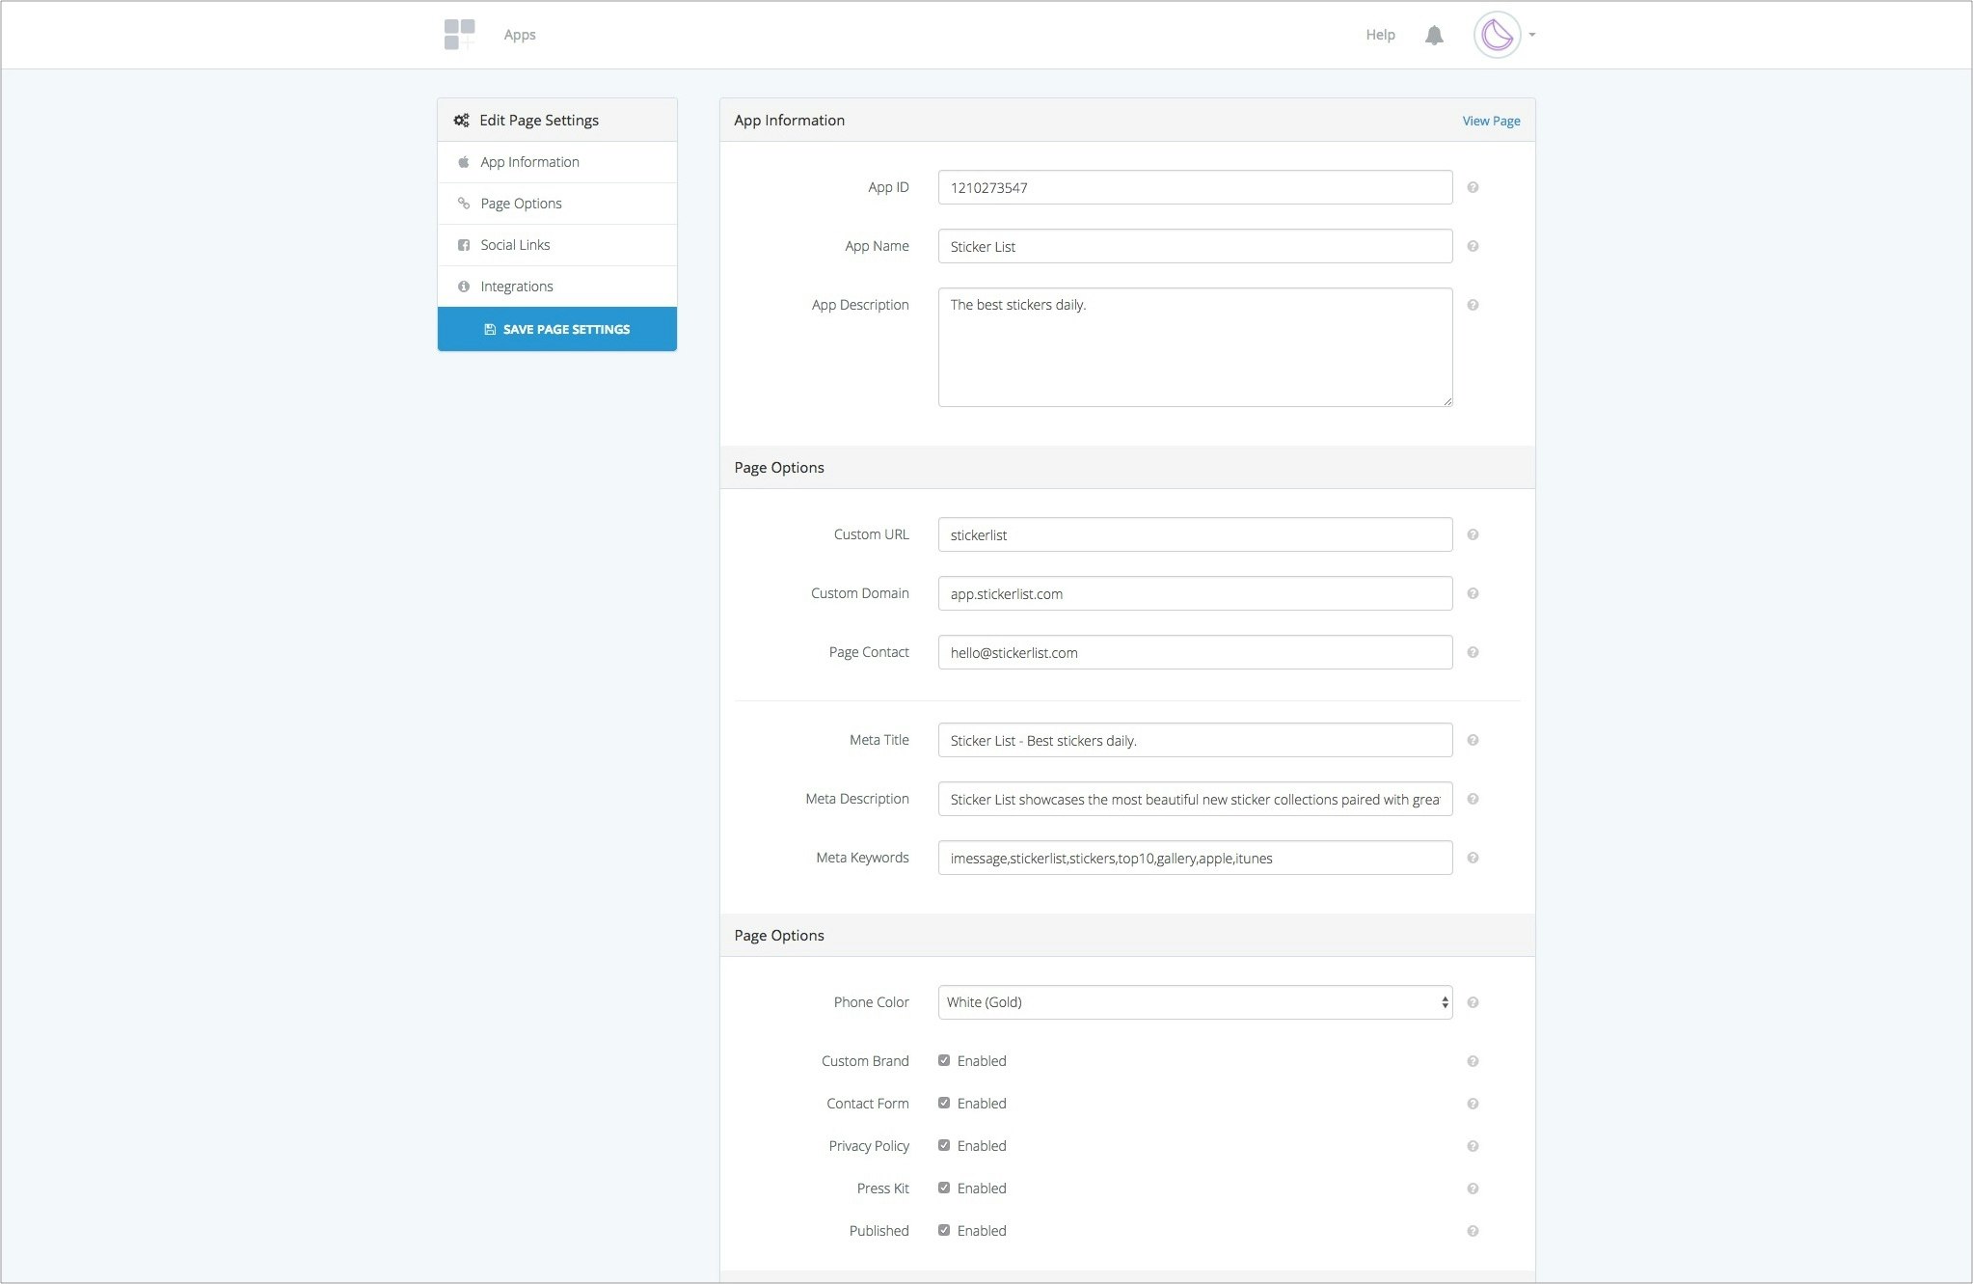1973x1284 pixels.
Task: Toggle the Privacy Policy Enabled checkbox
Action: pos(944,1145)
